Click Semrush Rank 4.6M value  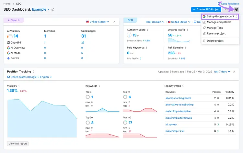[x=147, y=41]
